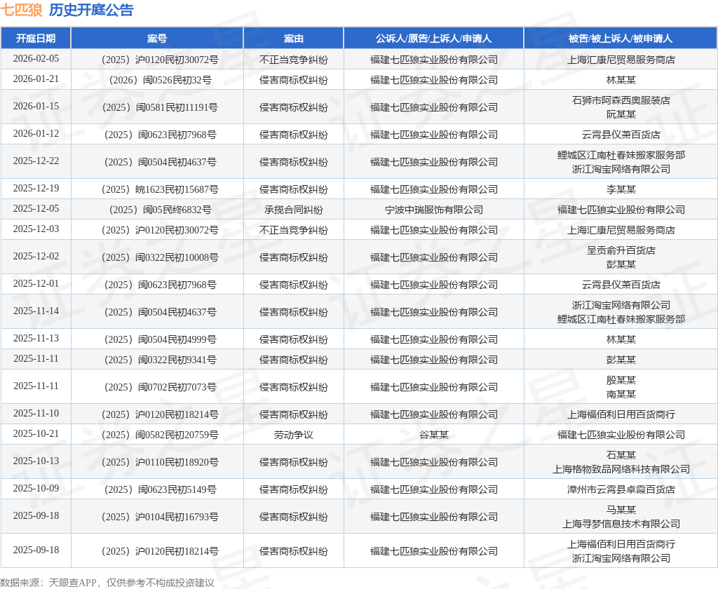Click date cell 2025-10-13
Viewport: 718px width, 589px height.
tap(36, 461)
